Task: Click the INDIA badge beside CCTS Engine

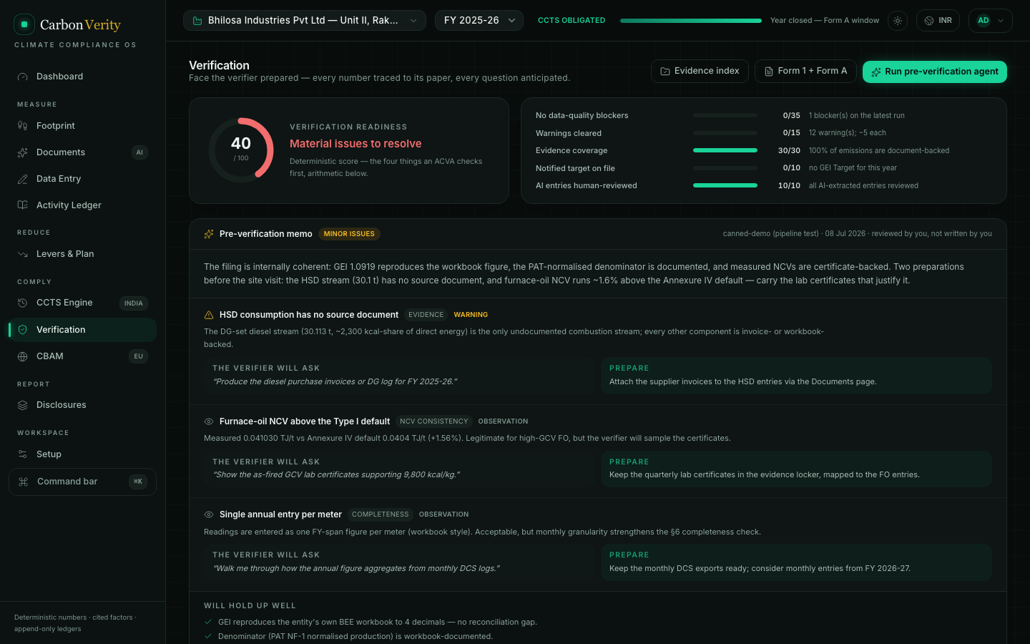Action: click(134, 303)
